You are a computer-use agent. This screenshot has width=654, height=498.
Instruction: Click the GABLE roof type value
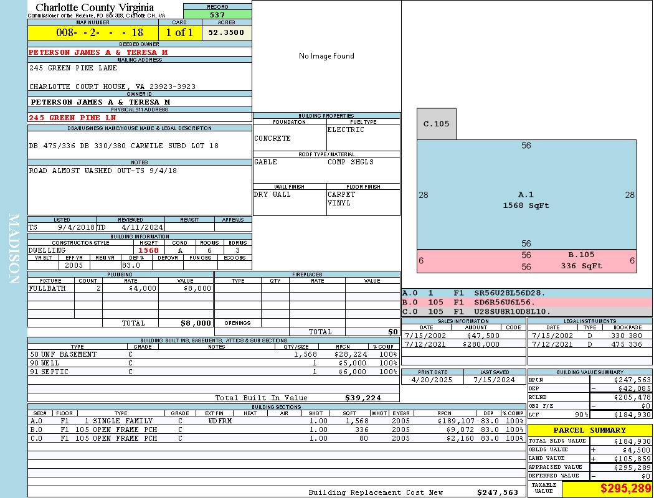(266, 162)
